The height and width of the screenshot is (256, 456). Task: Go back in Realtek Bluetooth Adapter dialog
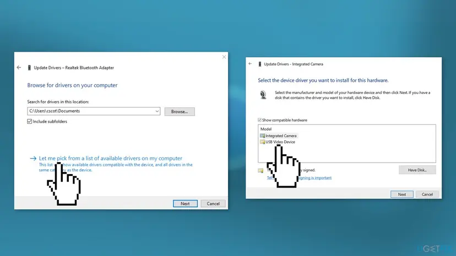[19, 68]
